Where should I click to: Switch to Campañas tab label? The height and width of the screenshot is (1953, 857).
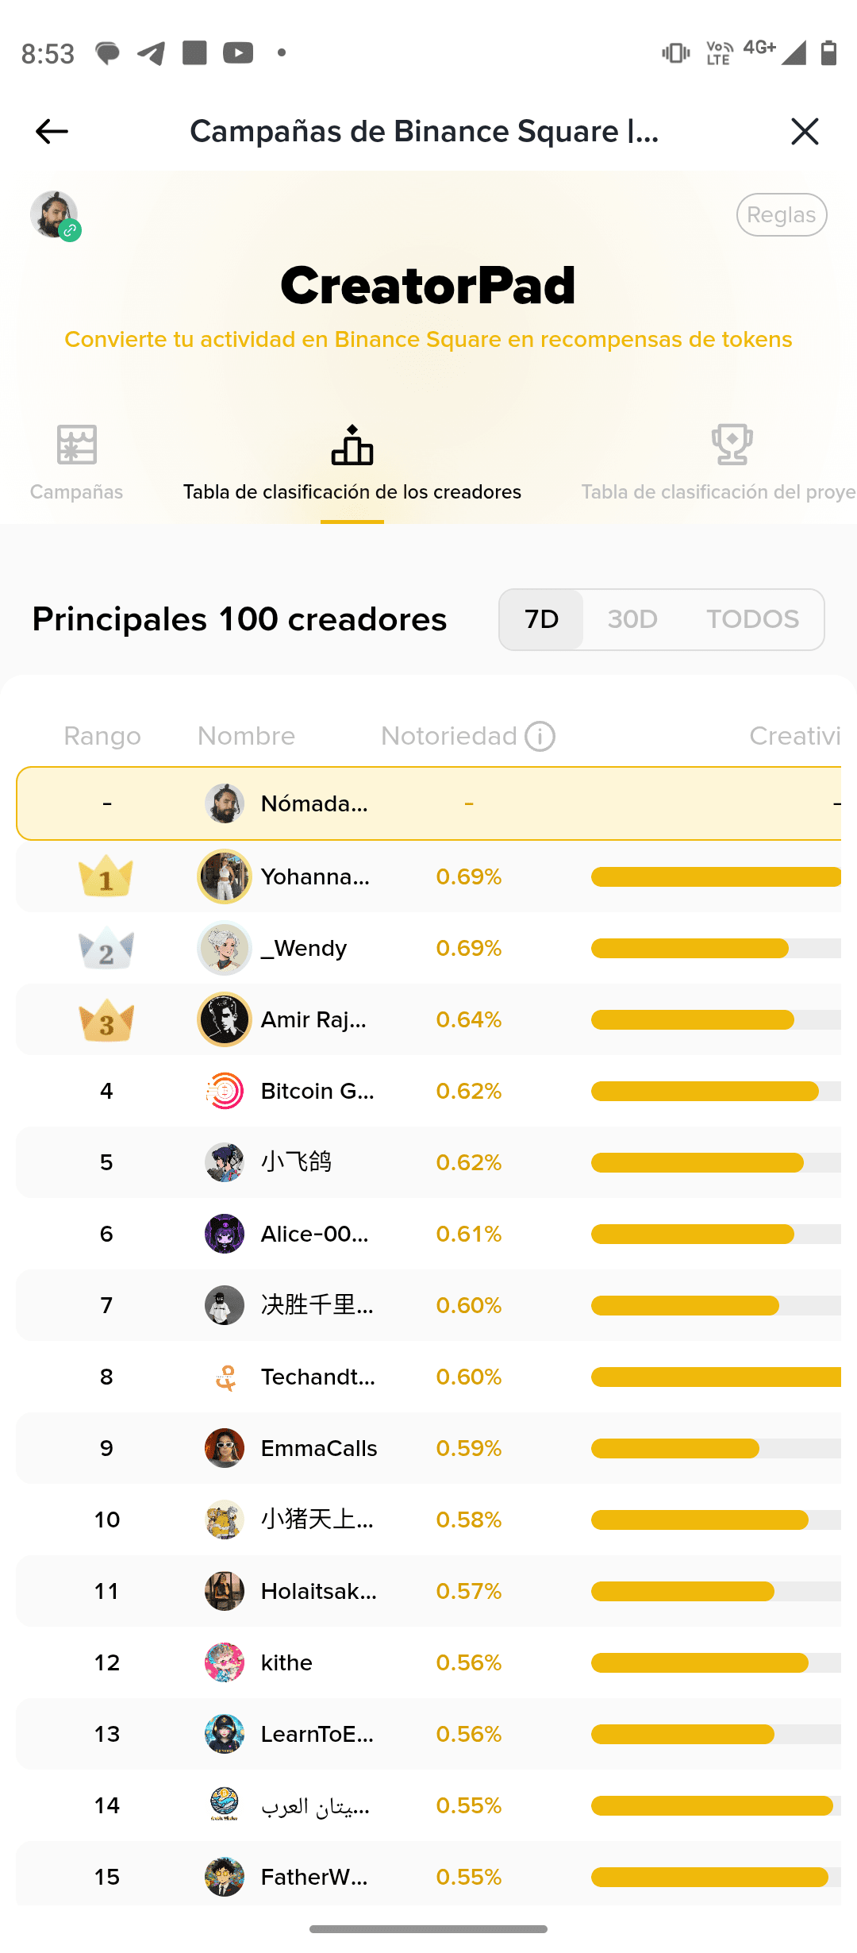76,492
